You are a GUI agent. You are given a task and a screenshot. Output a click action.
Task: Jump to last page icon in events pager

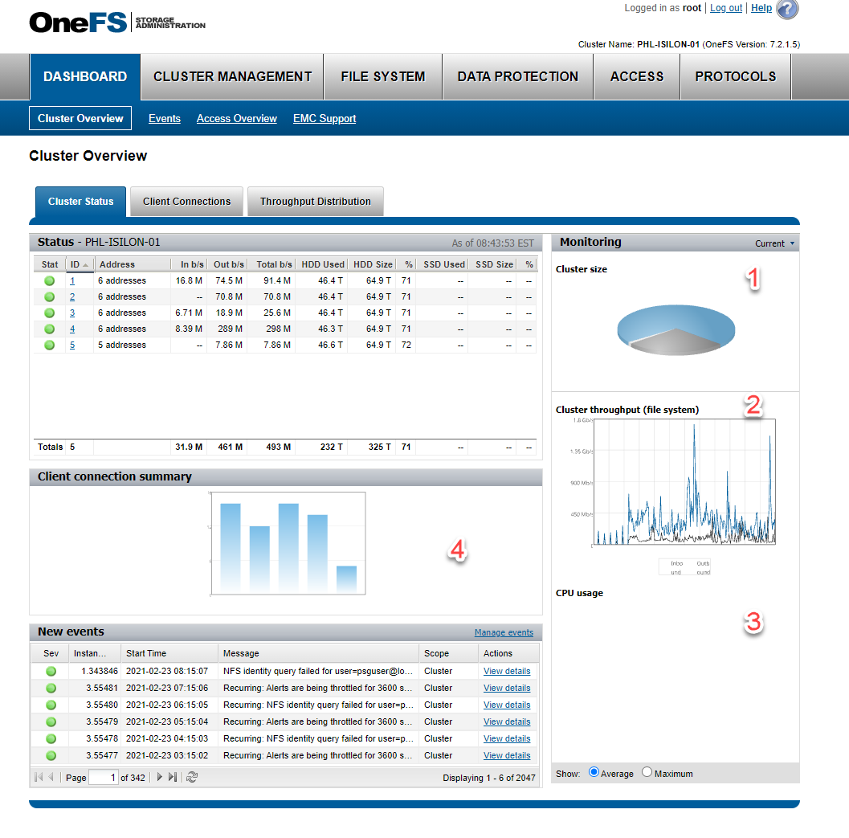click(x=173, y=777)
